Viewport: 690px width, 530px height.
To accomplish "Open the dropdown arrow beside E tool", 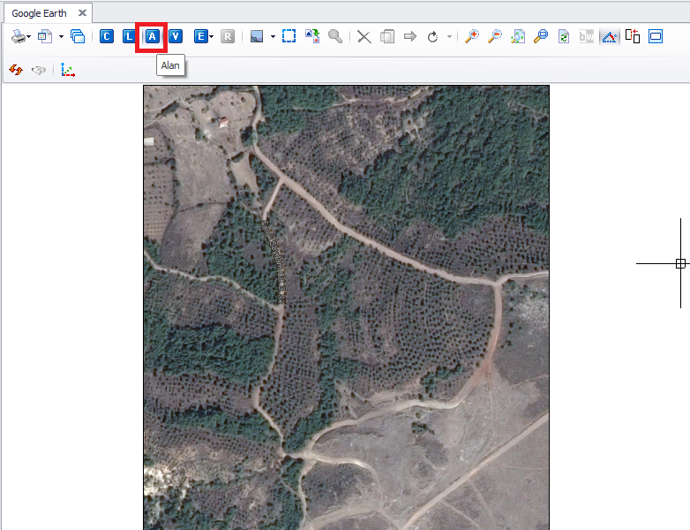I will coord(212,37).
